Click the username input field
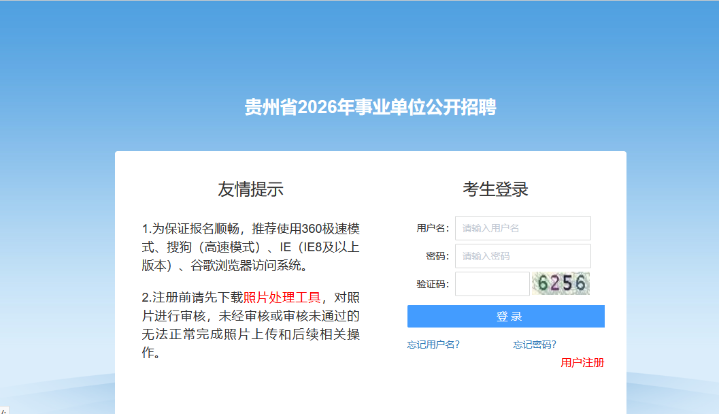This screenshot has width=719, height=414. coord(522,228)
